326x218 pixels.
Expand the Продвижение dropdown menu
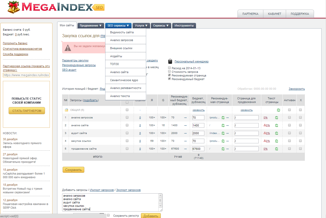[91, 26]
